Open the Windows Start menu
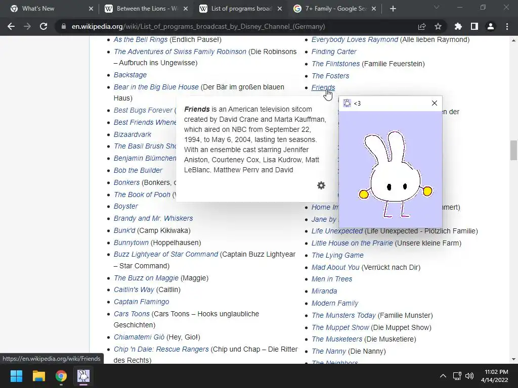This screenshot has width=518, height=388. coord(16,376)
